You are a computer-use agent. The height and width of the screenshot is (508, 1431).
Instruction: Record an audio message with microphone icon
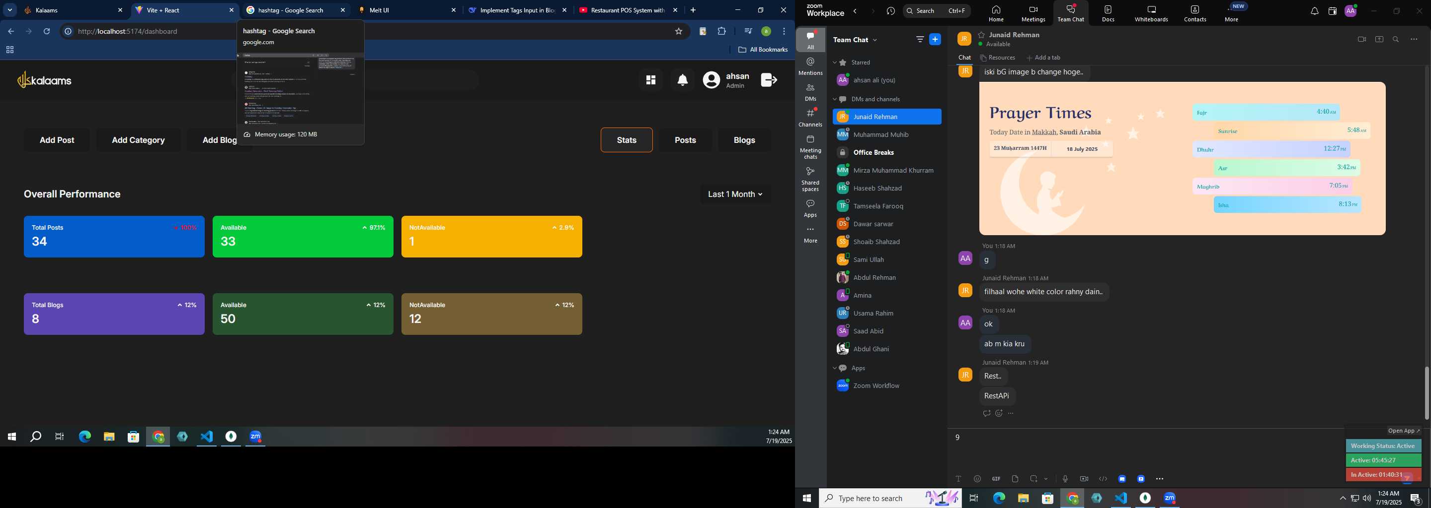point(1065,479)
